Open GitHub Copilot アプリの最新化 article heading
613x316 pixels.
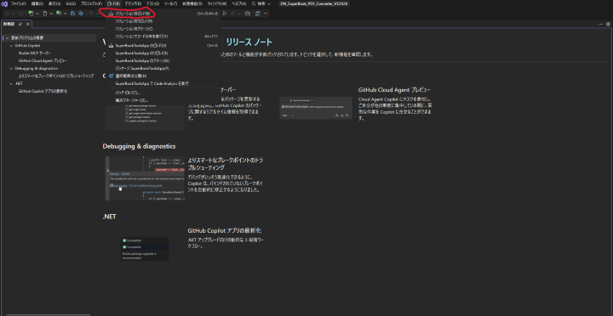225,230
